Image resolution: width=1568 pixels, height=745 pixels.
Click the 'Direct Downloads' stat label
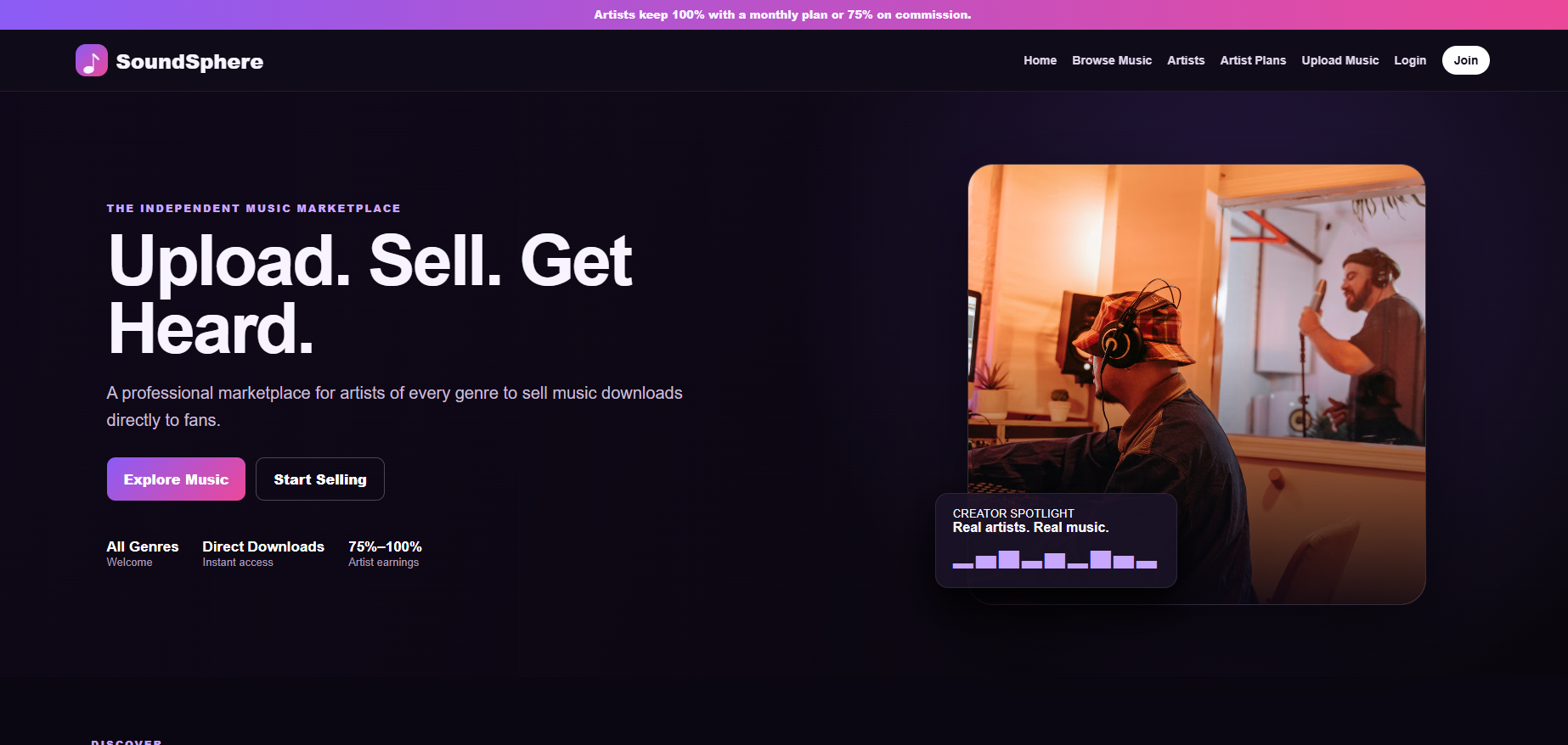click(263, 546)
